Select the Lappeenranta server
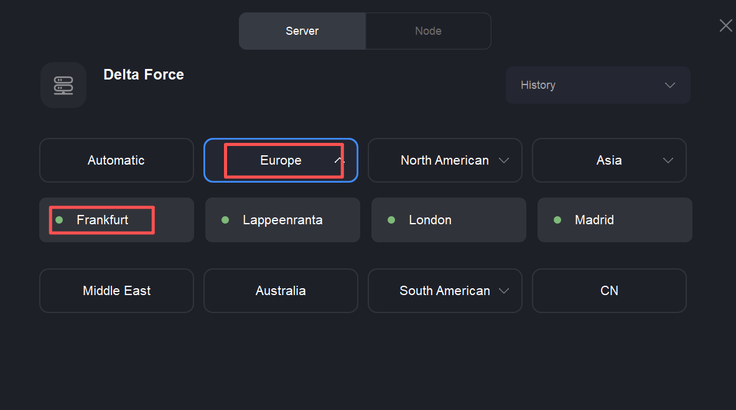The image size is (736, 410). [282, 220]
